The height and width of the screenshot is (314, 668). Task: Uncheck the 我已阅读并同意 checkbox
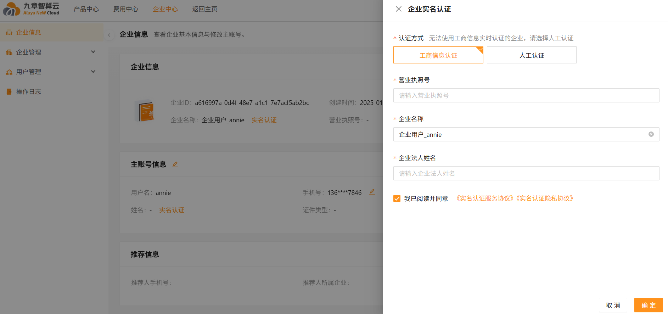(x=397, y=198)
